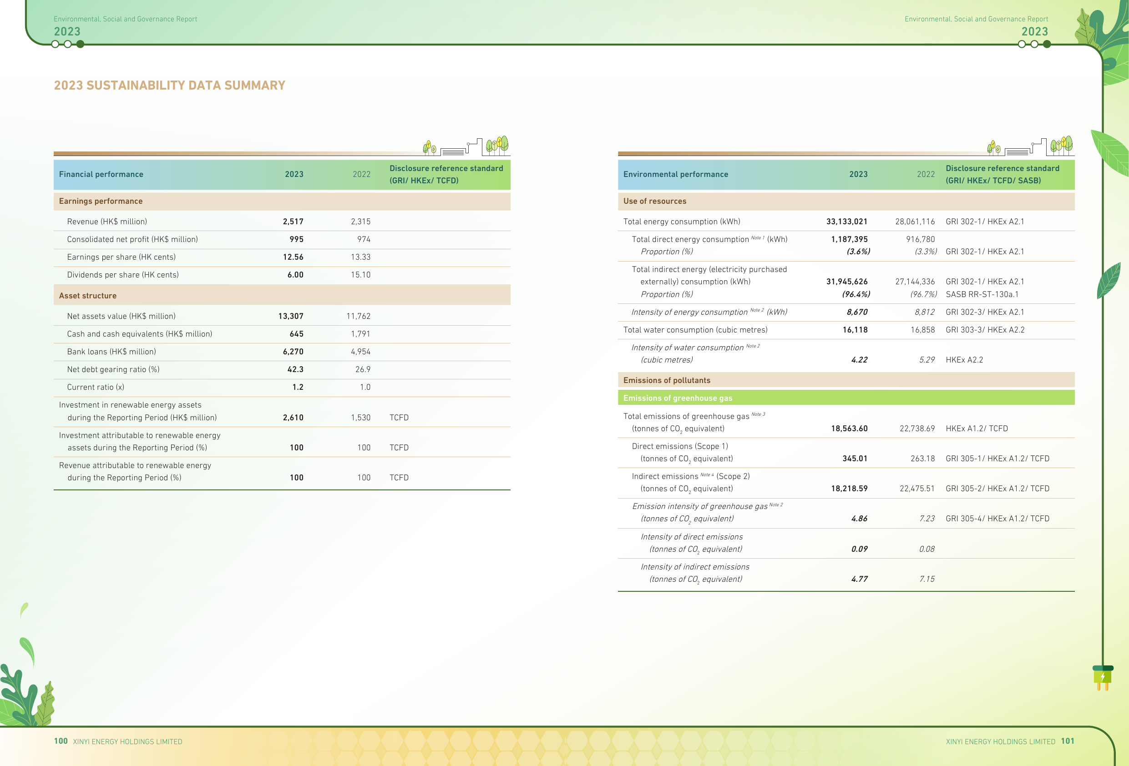Click the '2023 SUSTAINABILITY DATA SUMMARY' heading
1129x766 pixels.
pyautogui.click(x=170, y=86)
